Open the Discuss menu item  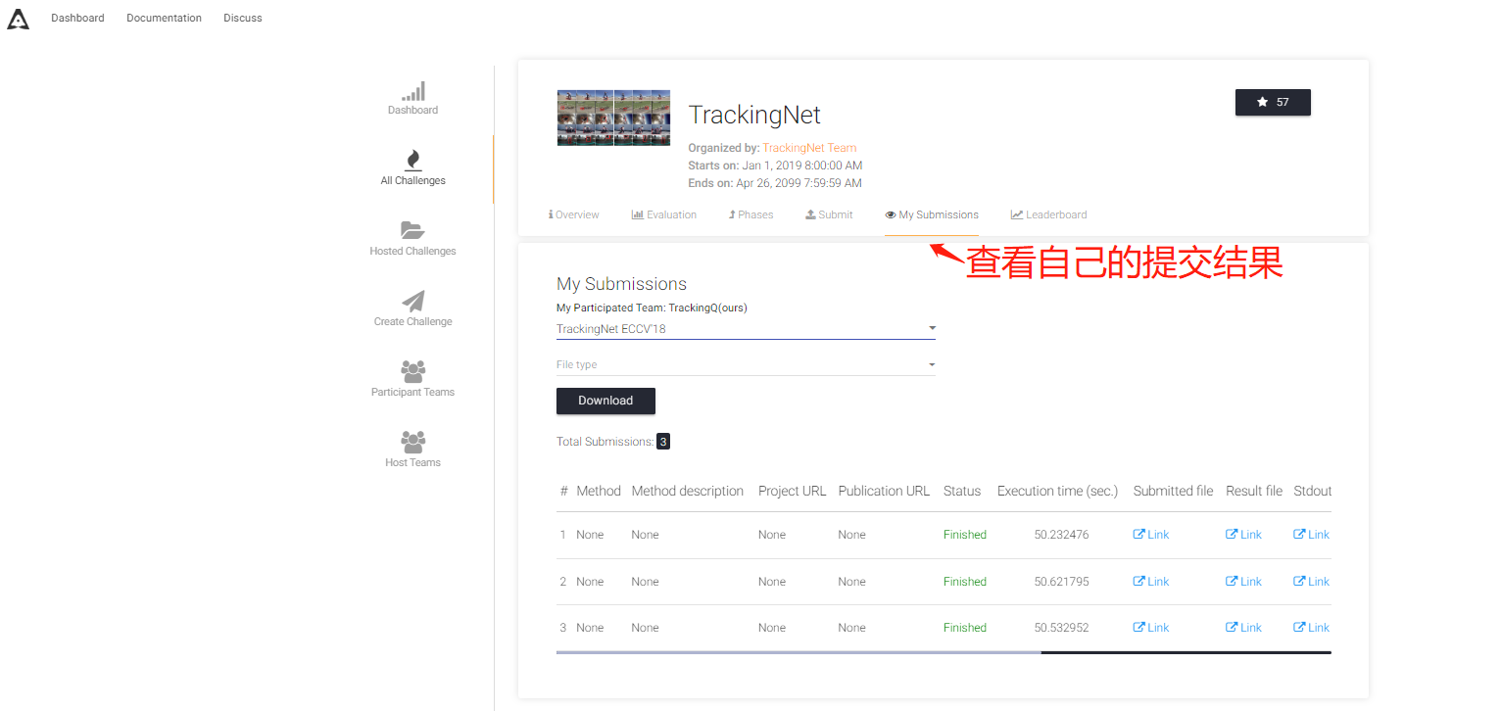pyautogui.click(x=242, y=18)
